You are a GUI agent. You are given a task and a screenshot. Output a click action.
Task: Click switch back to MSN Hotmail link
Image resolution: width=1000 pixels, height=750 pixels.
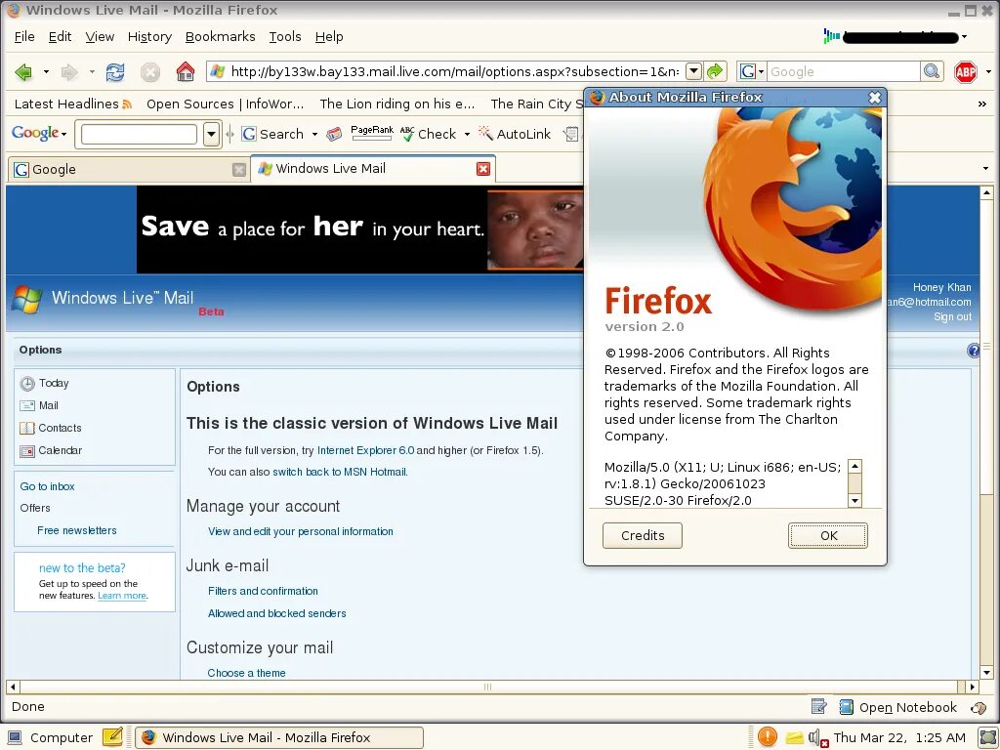coord(340,472)
